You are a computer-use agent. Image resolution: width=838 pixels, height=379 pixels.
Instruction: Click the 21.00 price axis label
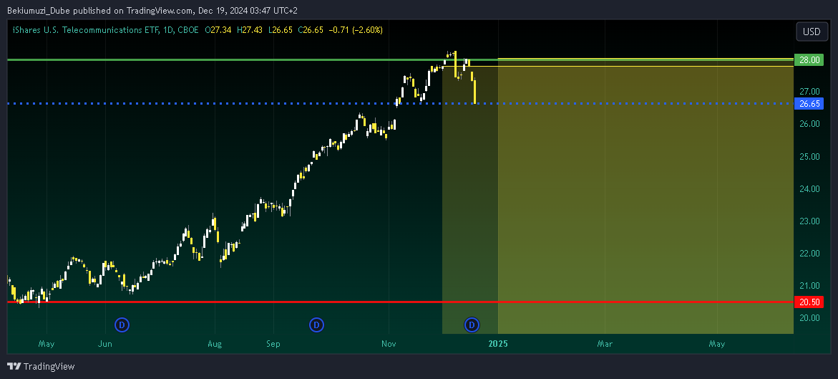(809, 285)
